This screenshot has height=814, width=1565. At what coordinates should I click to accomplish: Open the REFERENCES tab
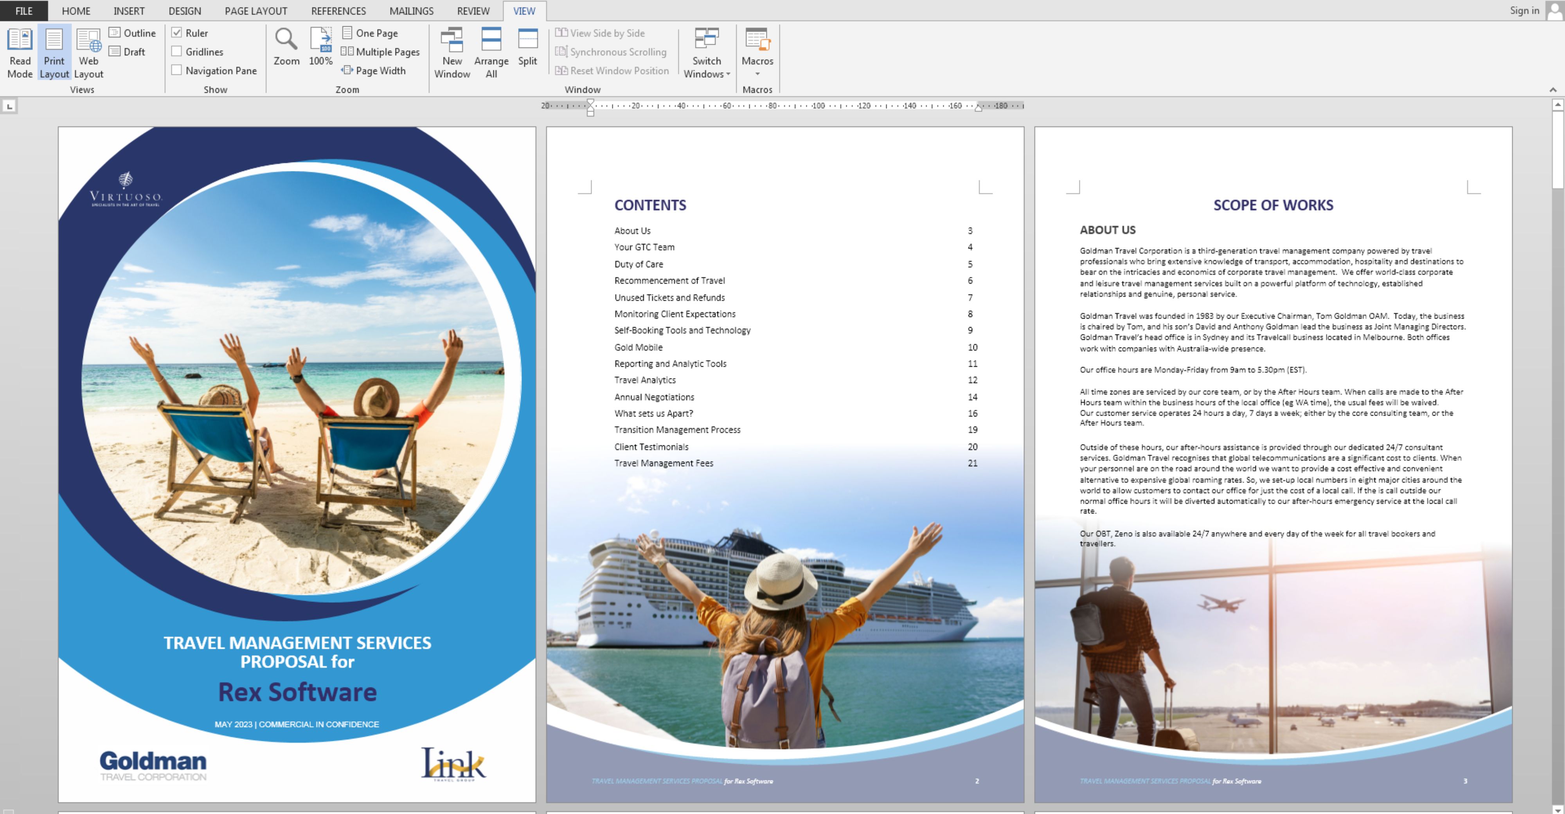pos(338,10)
